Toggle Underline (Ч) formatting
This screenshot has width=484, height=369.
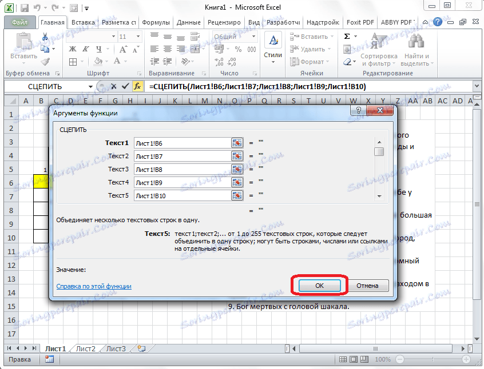[x=99, y=49]
